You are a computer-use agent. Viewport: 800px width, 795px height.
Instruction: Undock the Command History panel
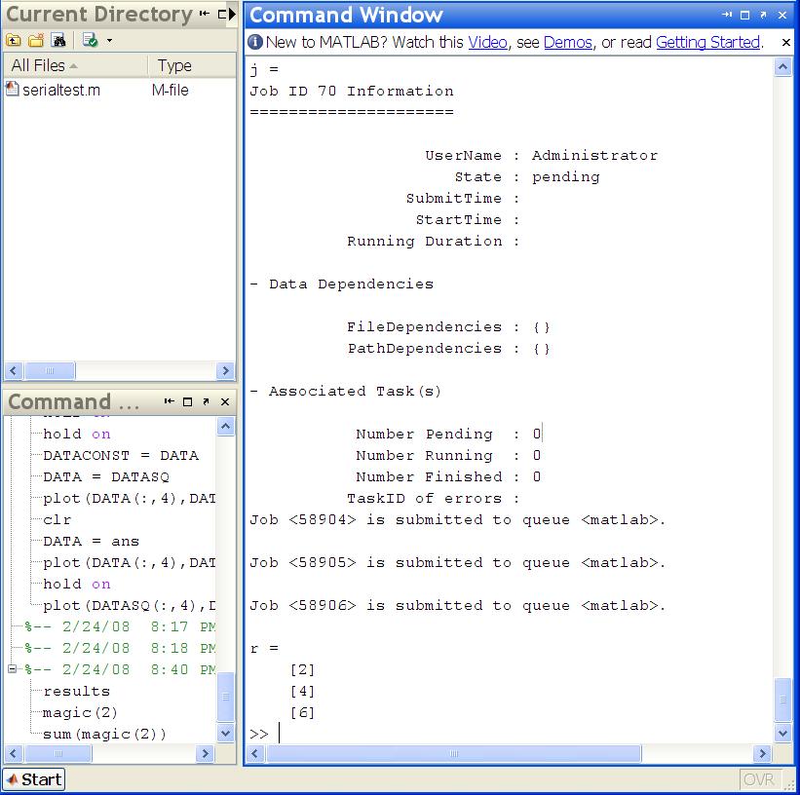click(206, 401)
